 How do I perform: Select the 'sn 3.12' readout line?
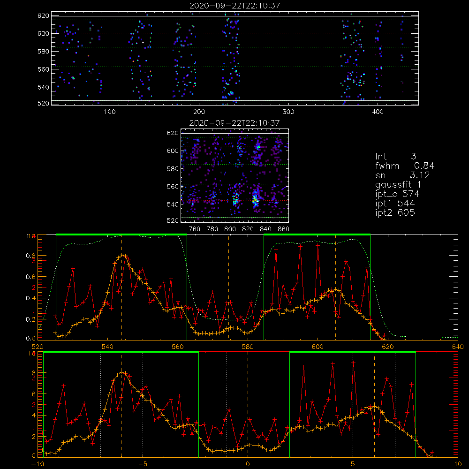pyautogui.click(x=402, y=175)
